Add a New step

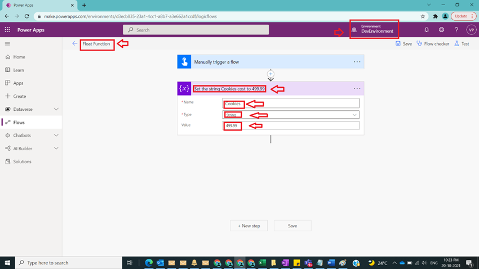tap(249, 226)
